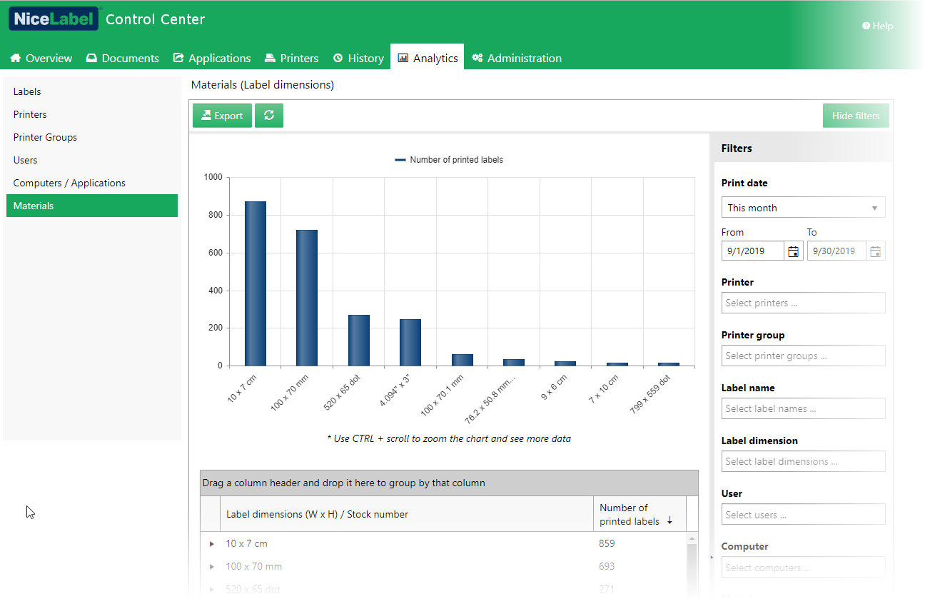Open Computers / Applications analytics
The height and width of the screenshot is (599, 925).
tap(91, 183)
